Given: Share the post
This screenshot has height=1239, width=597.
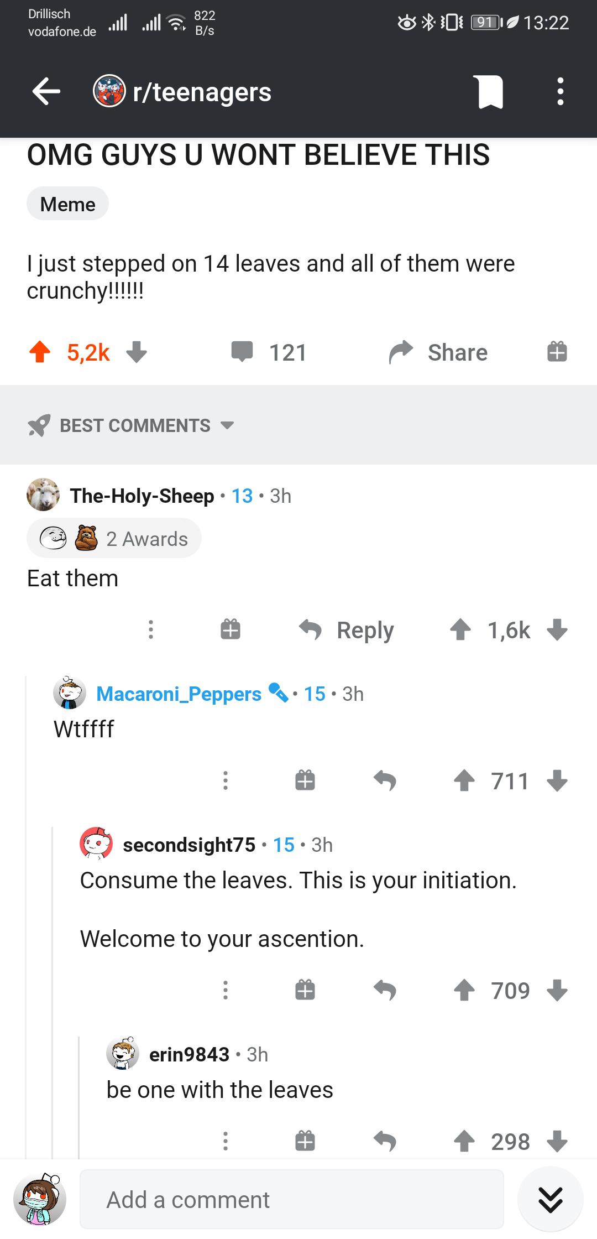Looking at the screenshot, I should 438,352.
